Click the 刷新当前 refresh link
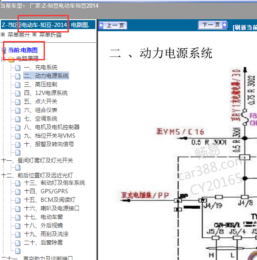 click(245, 27)
